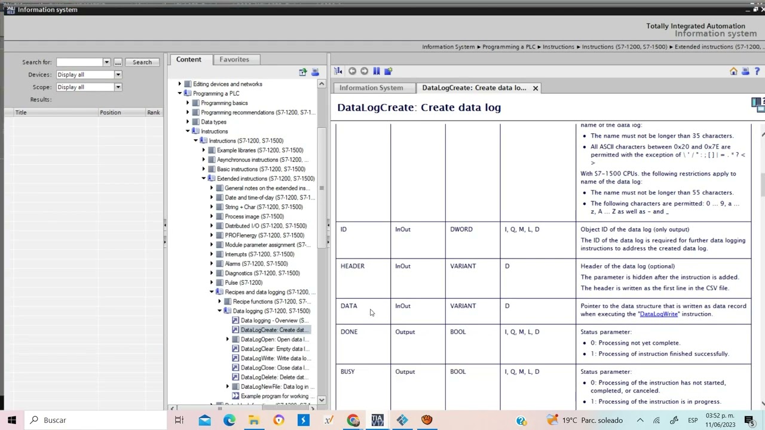765x430 pixels.
Task: Print from the content tree toolbar
Action: pyautogui.click(x=315, y=72)
